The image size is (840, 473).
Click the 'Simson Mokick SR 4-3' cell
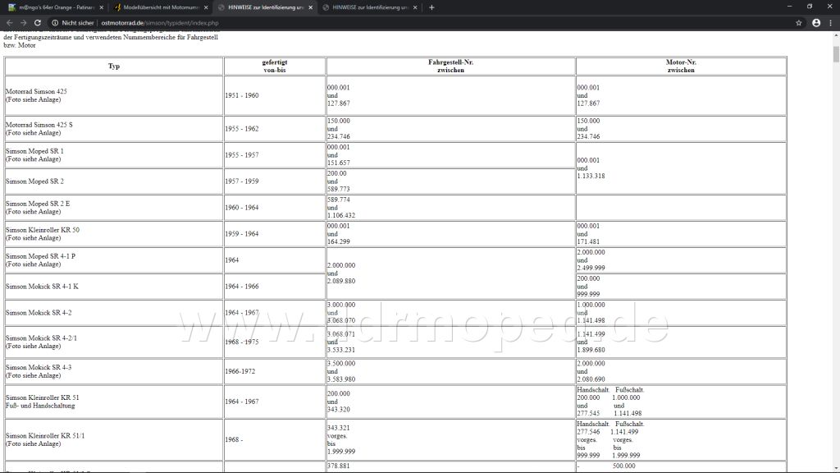[114, 371]
